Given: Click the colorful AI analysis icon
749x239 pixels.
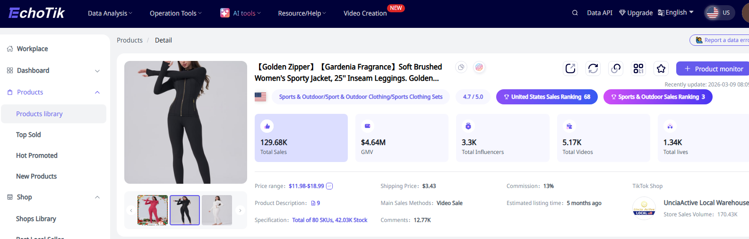Looking at the screenshot, I should pyautogui.click(x=479, y=67).
